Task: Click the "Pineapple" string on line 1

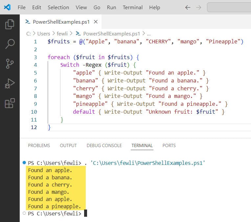Action: (223, 42)
